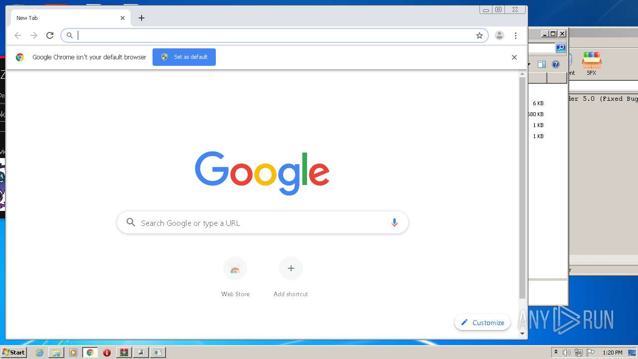The image size is (638, 359).
Task: Click the magnifier icon in Google search box
Action: point(131,222)
